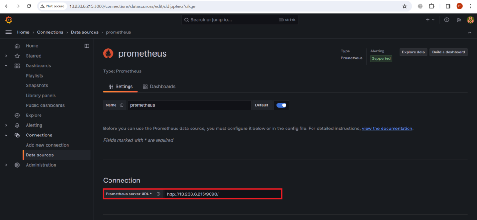
Task: Open Snapshots in sidebar
Action: [37, 86]
